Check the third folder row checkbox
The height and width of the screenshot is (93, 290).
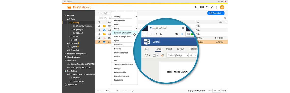[99, 34]
